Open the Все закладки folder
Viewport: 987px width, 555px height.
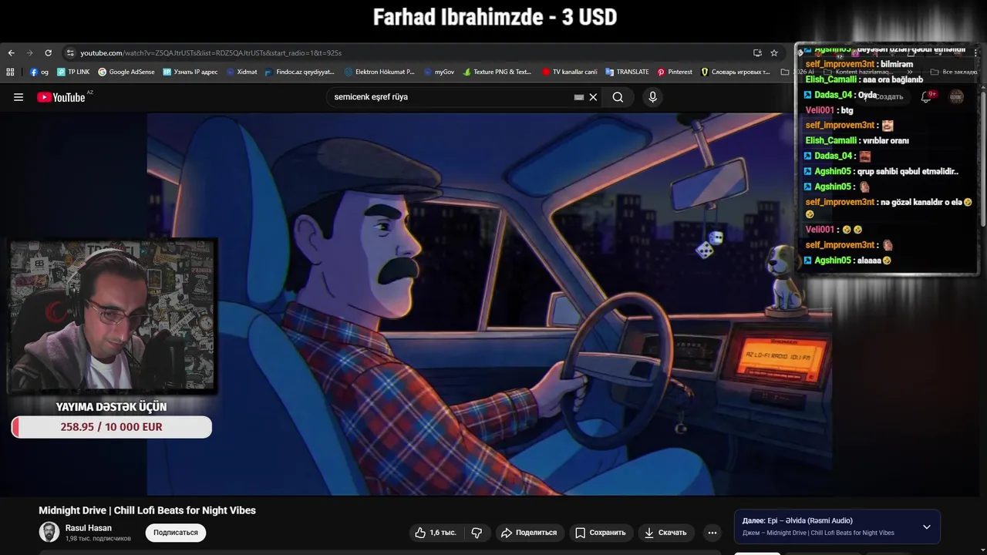tap(954, 72)
